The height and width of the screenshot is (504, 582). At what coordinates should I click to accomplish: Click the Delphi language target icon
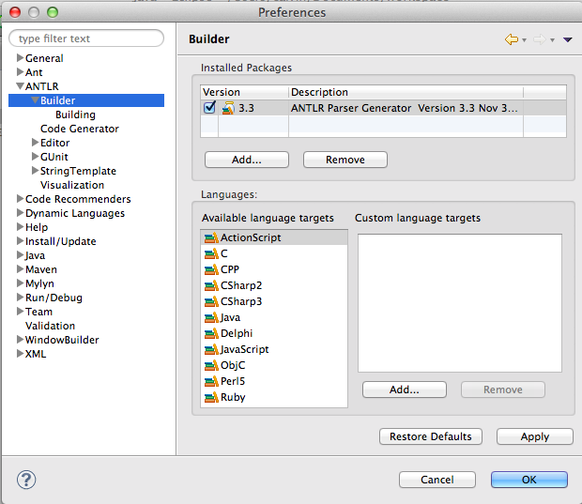(x=211, y=333)
